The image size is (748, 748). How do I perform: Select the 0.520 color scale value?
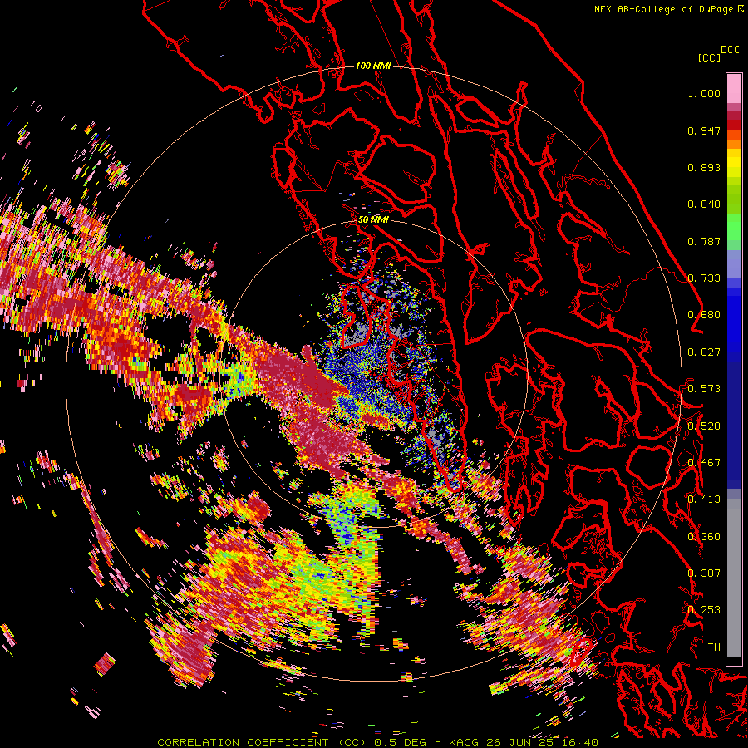click(704, 426)
